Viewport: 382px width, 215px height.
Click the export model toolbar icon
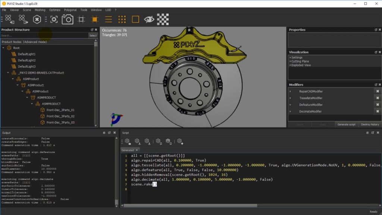[x=23, y=19]
